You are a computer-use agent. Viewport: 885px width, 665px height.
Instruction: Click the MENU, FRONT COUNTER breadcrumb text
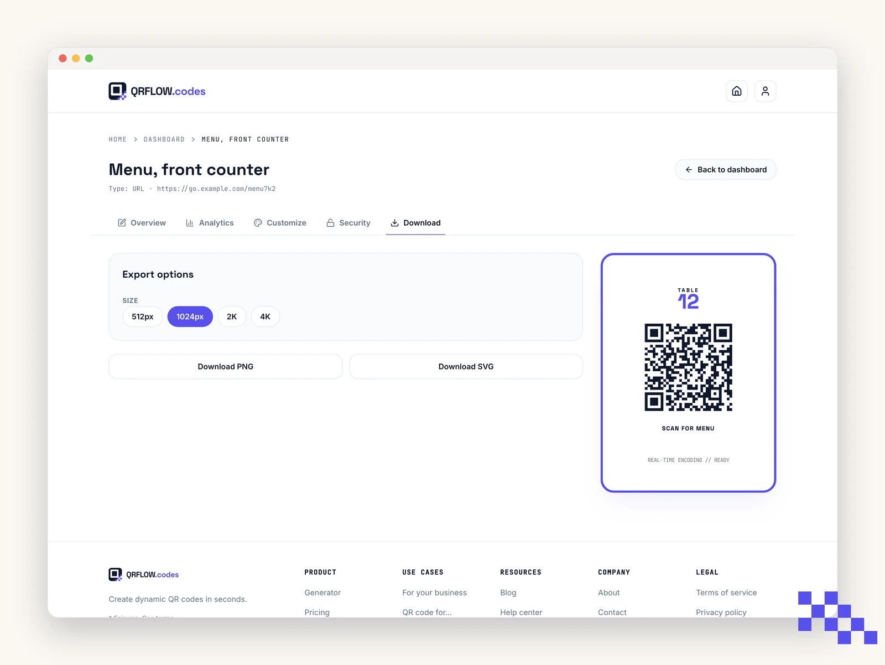tap(245, 139)
